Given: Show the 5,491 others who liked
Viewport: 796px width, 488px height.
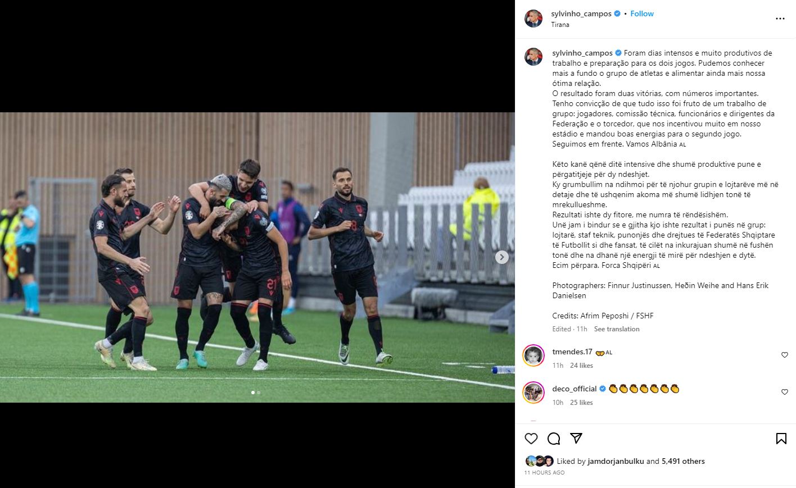Looking at the screenshot, I should 683,461.
